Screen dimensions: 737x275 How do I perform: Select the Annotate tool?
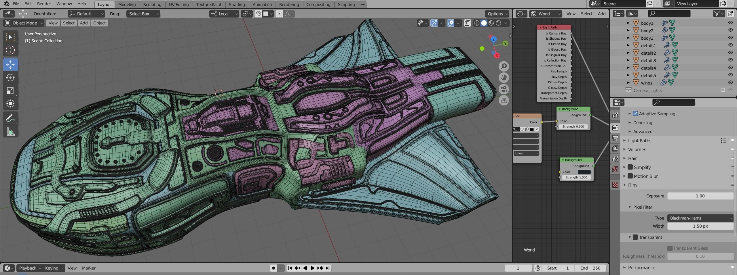(x=10, y=118)
